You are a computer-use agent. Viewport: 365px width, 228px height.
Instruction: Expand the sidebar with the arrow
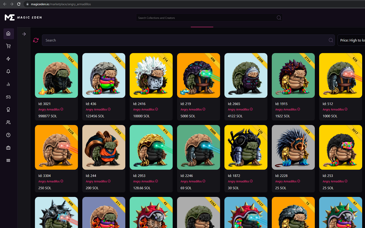click(24, 34)
